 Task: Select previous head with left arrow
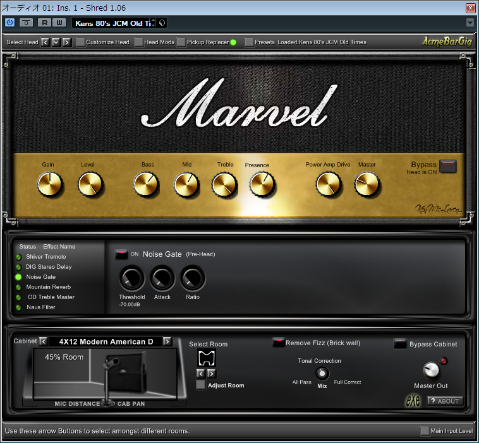(45, 42)
